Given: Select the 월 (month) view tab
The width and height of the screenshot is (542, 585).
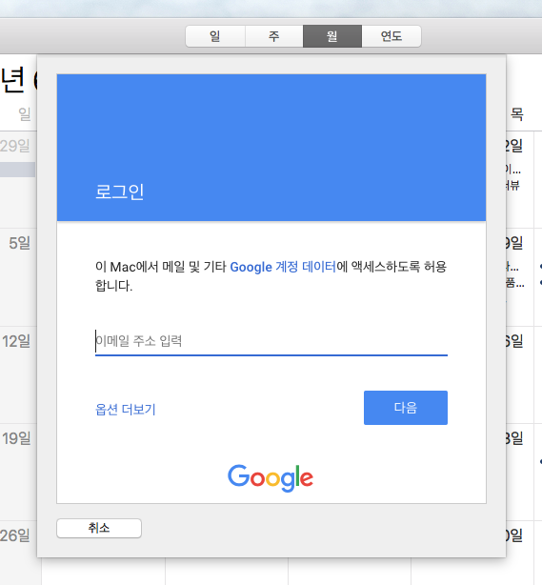Looking at the screenshot, I should click(x=332, y=36).
